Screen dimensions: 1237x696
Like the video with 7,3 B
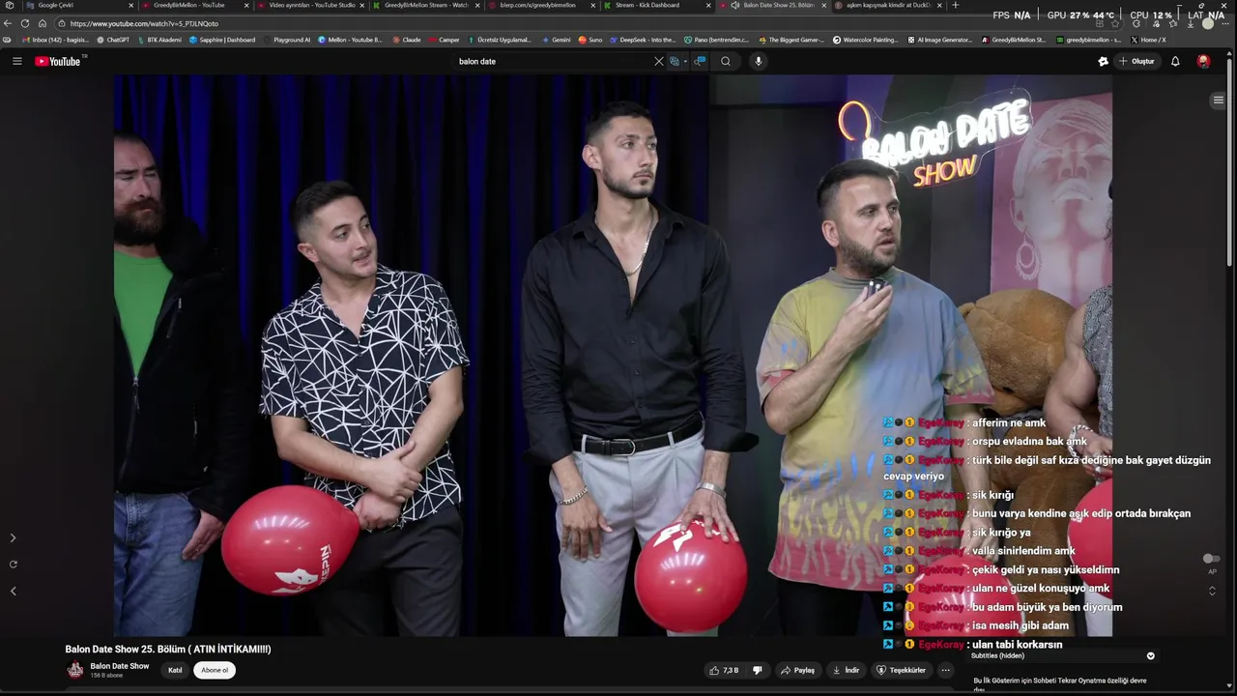(x=724, y=670)
